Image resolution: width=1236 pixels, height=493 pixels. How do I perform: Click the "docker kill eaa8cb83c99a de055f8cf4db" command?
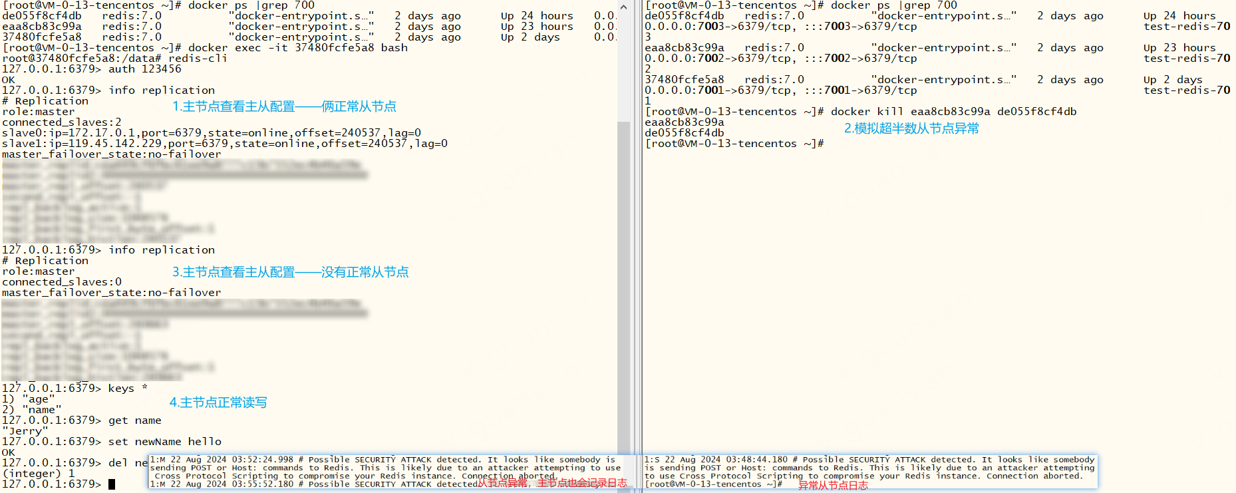[x=953, y=112]
